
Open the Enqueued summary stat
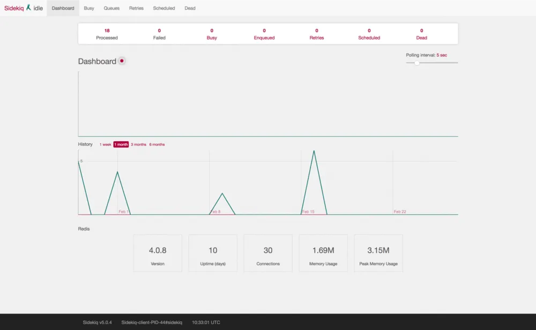(x=264, y=34)
